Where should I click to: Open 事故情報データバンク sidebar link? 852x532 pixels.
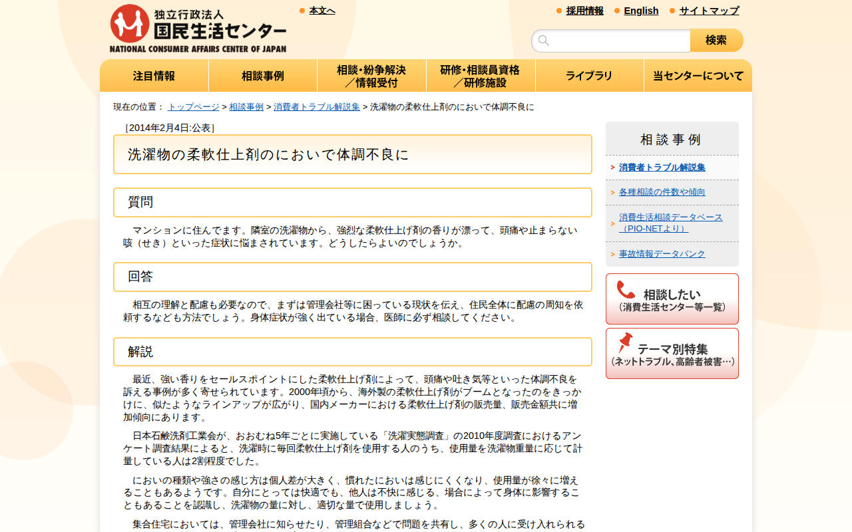[x=662, y=254]
